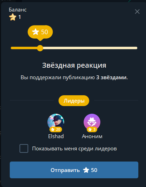Click the Elshad name label
146x187 pixels.
pos(56,136)
